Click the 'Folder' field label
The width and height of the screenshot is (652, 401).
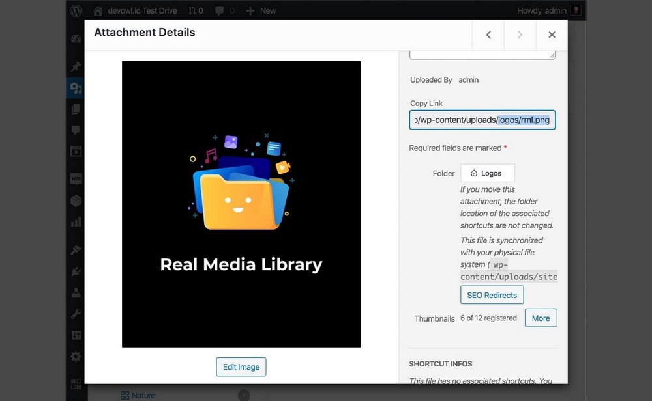(443, 174)
